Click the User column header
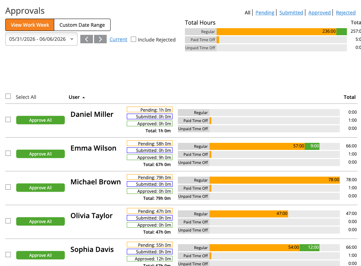The image size is (361, 266). pos(74,97)
